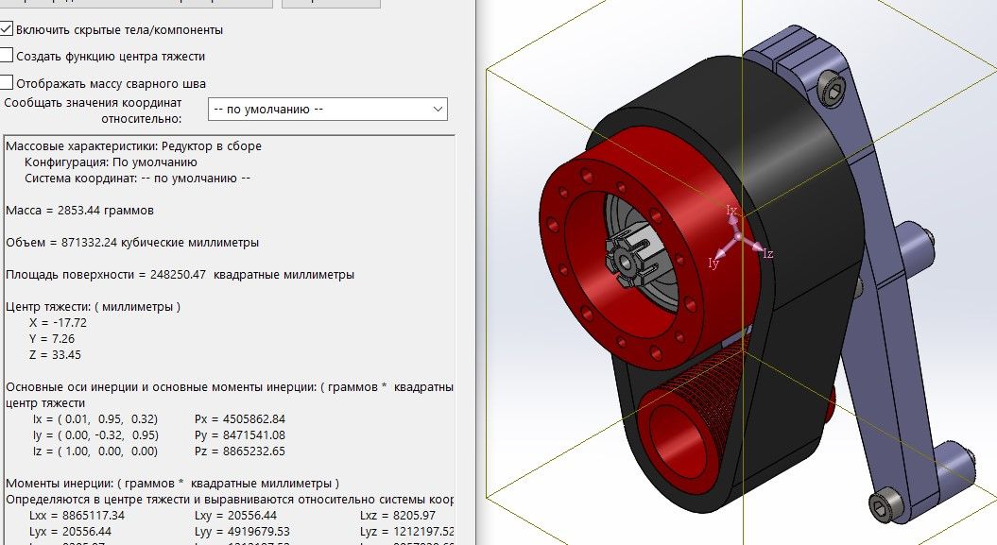This screenshot has height=545, width=997.
Task: Uncheck Включить скрытые тела/компоненты checkbox
Action: (8, 30)
